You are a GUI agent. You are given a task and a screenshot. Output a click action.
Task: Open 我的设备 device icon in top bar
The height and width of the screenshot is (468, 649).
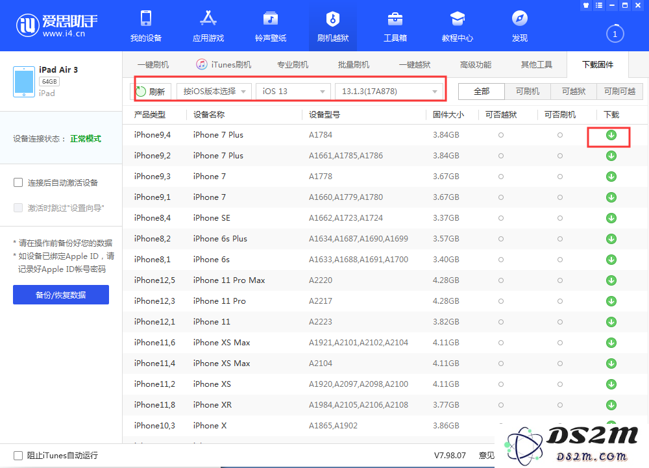click(145, 19)
